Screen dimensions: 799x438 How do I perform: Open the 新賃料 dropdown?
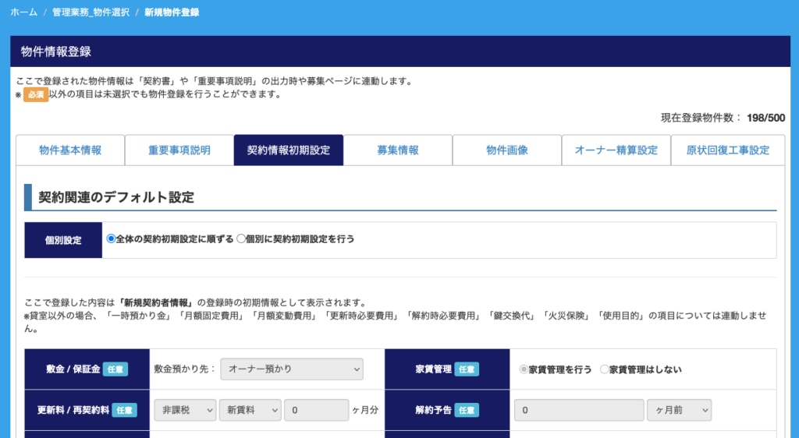click(250, 410)
